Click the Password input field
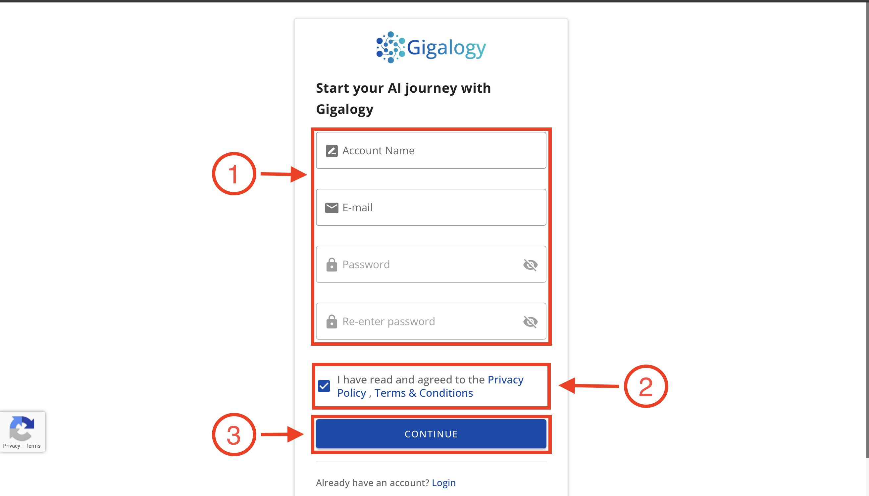Image resolution: width=869 pixels, height=496 pixels. [430, 265]
